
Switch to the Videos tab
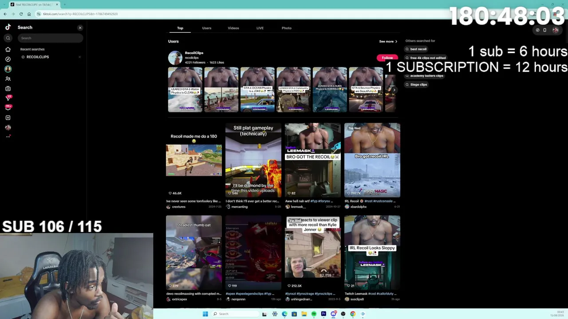click(233, 28)
